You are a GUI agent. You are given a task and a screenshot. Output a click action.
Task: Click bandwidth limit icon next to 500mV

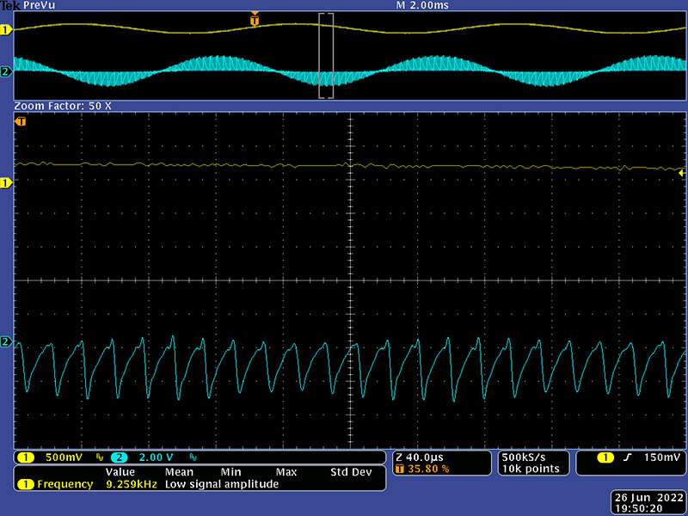100,458
